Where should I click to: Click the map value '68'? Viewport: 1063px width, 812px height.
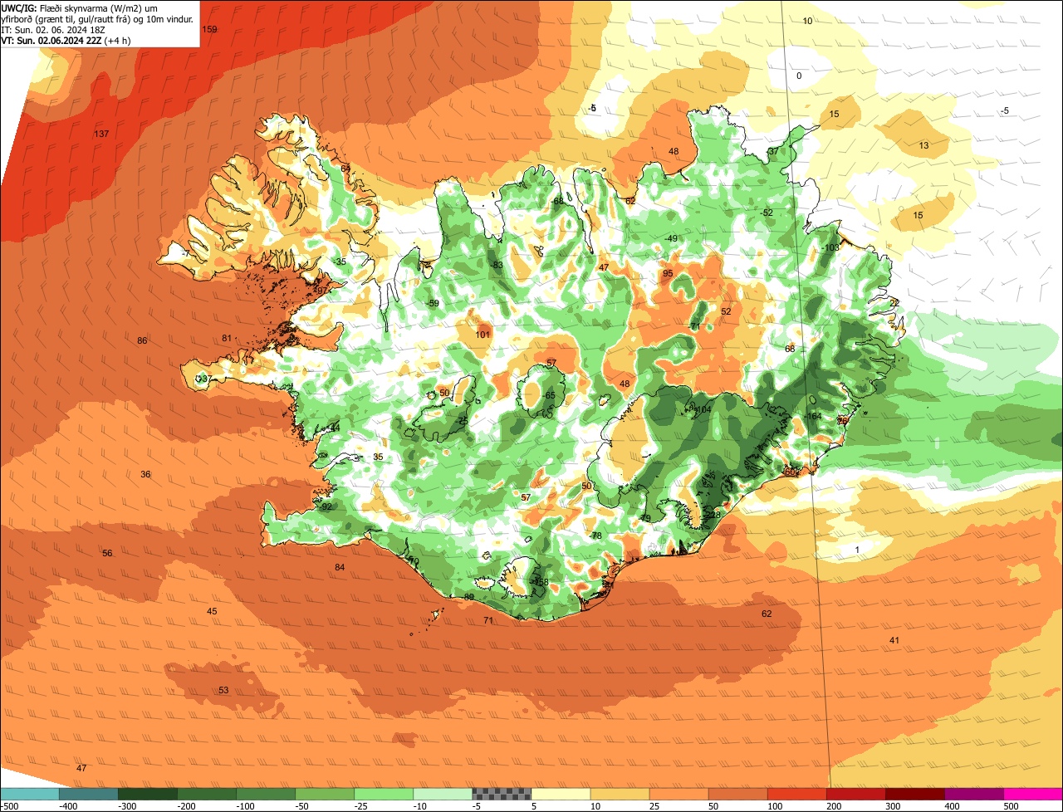coord(790,349)
